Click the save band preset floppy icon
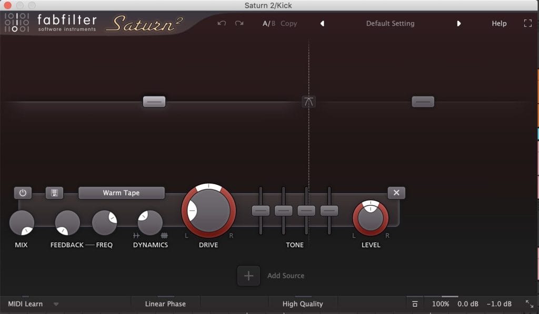The image size is (539, 314). pos(54,193)
